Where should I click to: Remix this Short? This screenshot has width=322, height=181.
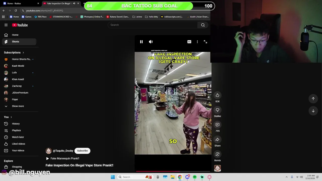coord(217,154)
